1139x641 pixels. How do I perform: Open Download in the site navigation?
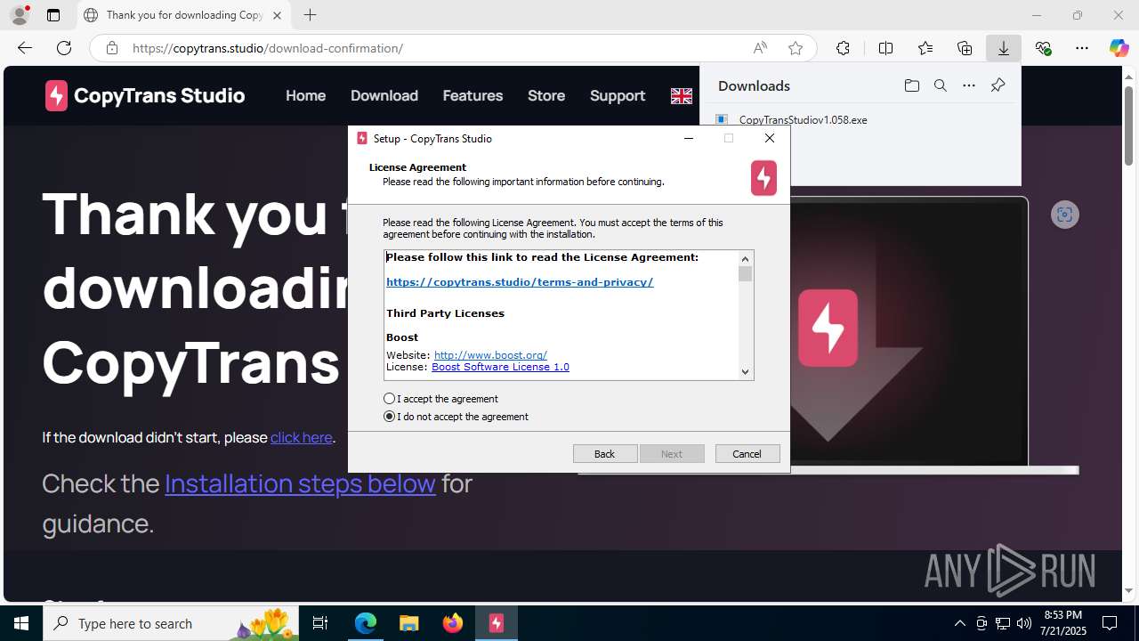[x=384, y=95]
